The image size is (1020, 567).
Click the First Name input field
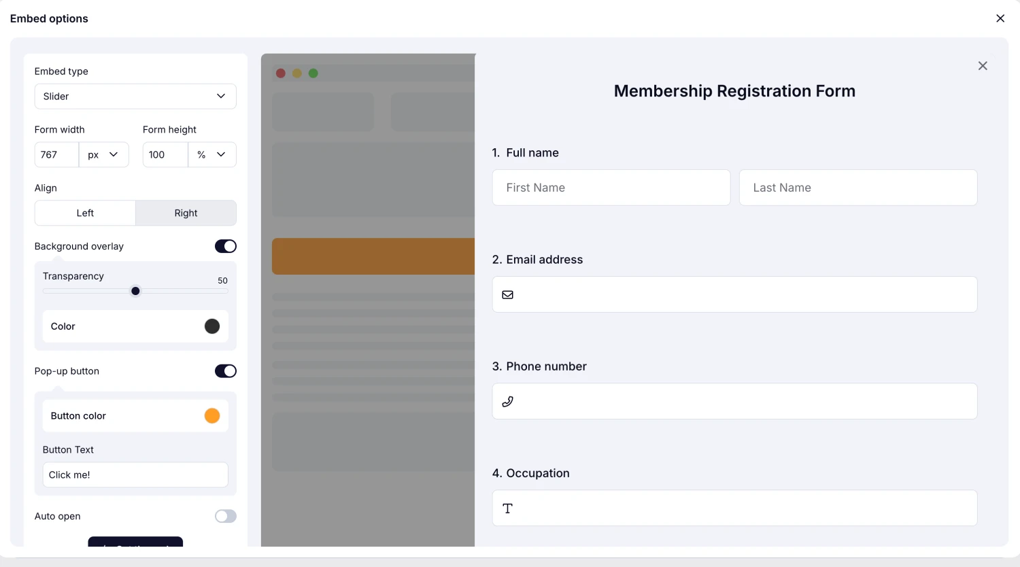coord(611,187)
